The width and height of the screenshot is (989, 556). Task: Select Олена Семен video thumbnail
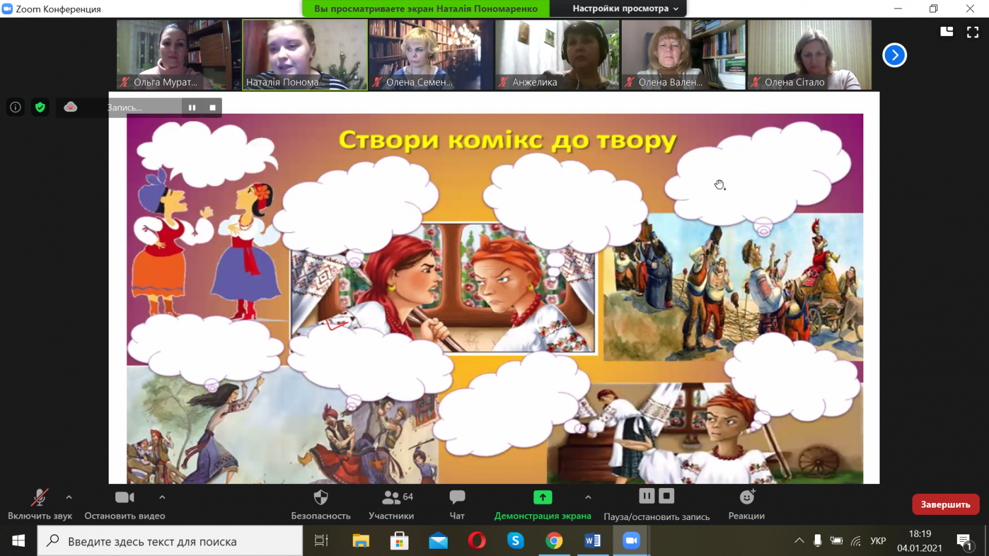click(x=431, y=54)
